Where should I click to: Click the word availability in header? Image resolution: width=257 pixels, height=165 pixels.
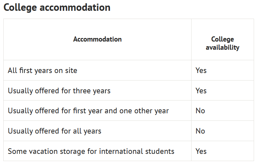click(x=222, y=47)
